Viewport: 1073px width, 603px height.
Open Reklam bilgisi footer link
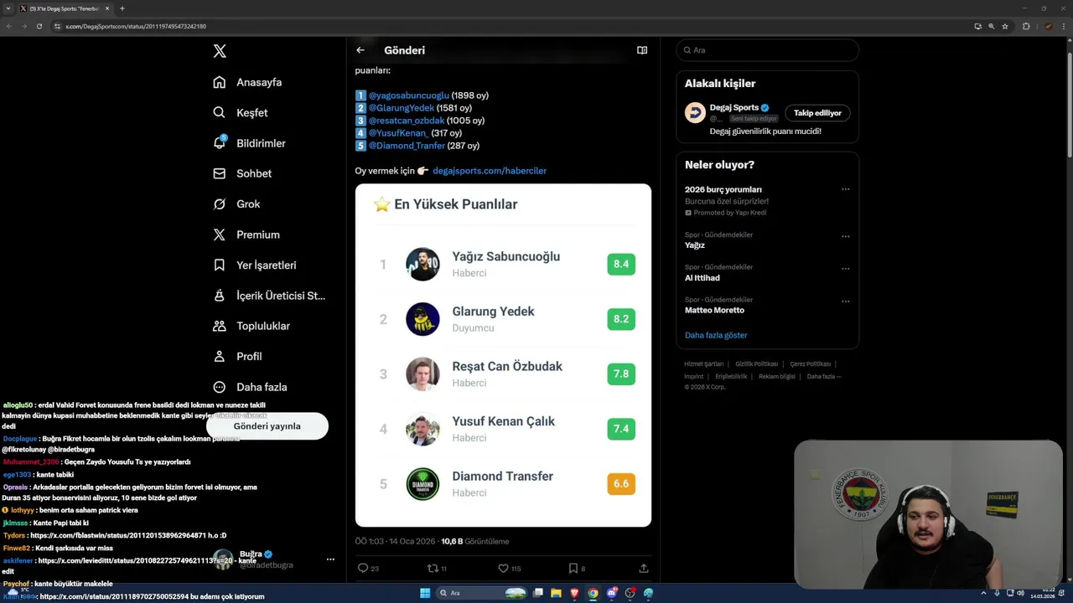pos(777,377)
